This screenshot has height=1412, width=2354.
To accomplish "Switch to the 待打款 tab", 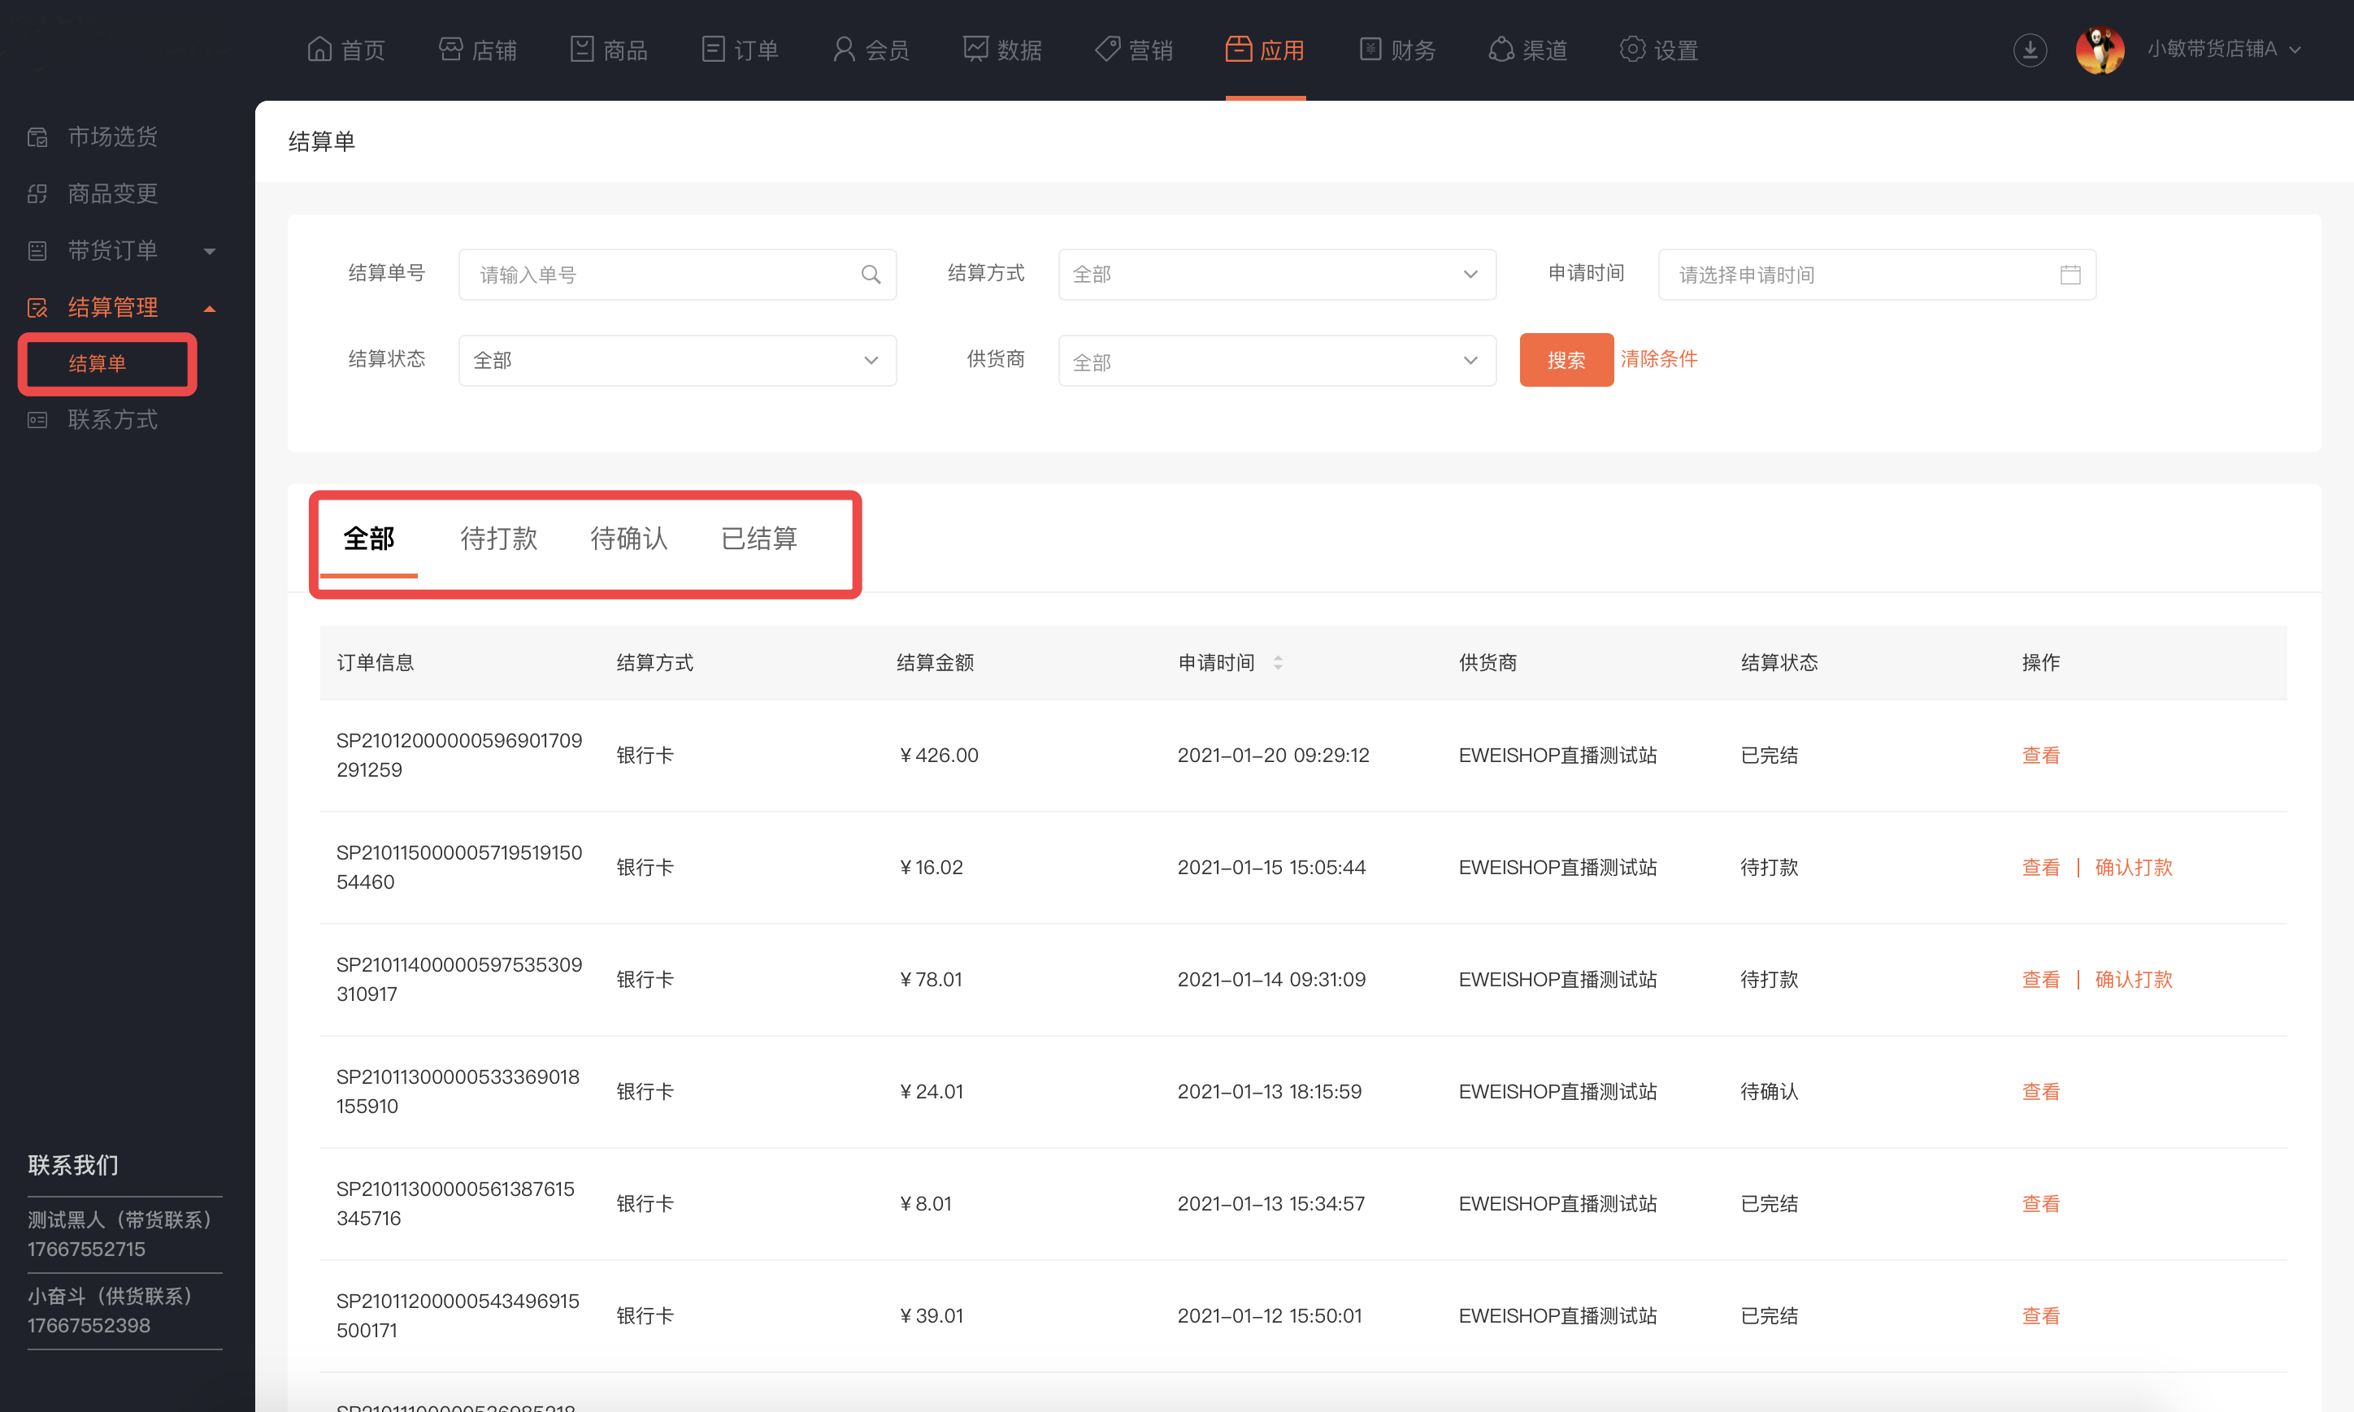I will pos(499,539).
